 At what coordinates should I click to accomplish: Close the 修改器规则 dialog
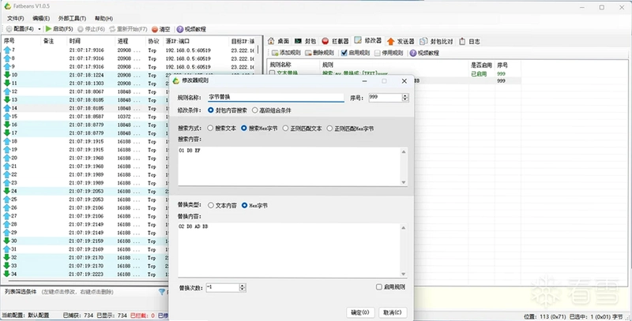404,81
